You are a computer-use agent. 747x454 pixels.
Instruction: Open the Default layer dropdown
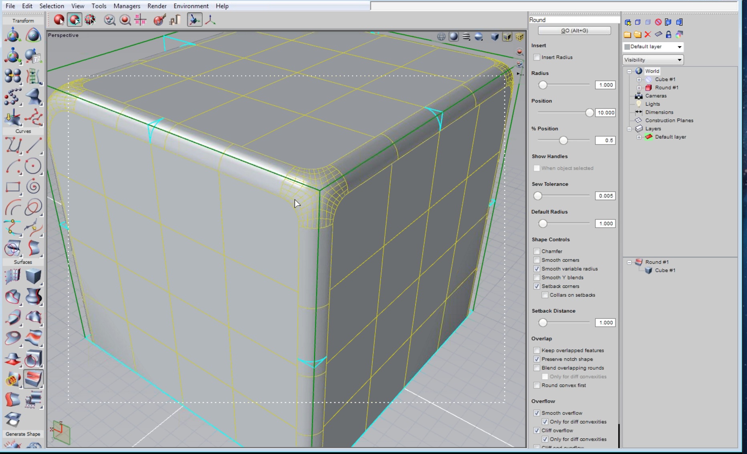click(x=653, y=47)
